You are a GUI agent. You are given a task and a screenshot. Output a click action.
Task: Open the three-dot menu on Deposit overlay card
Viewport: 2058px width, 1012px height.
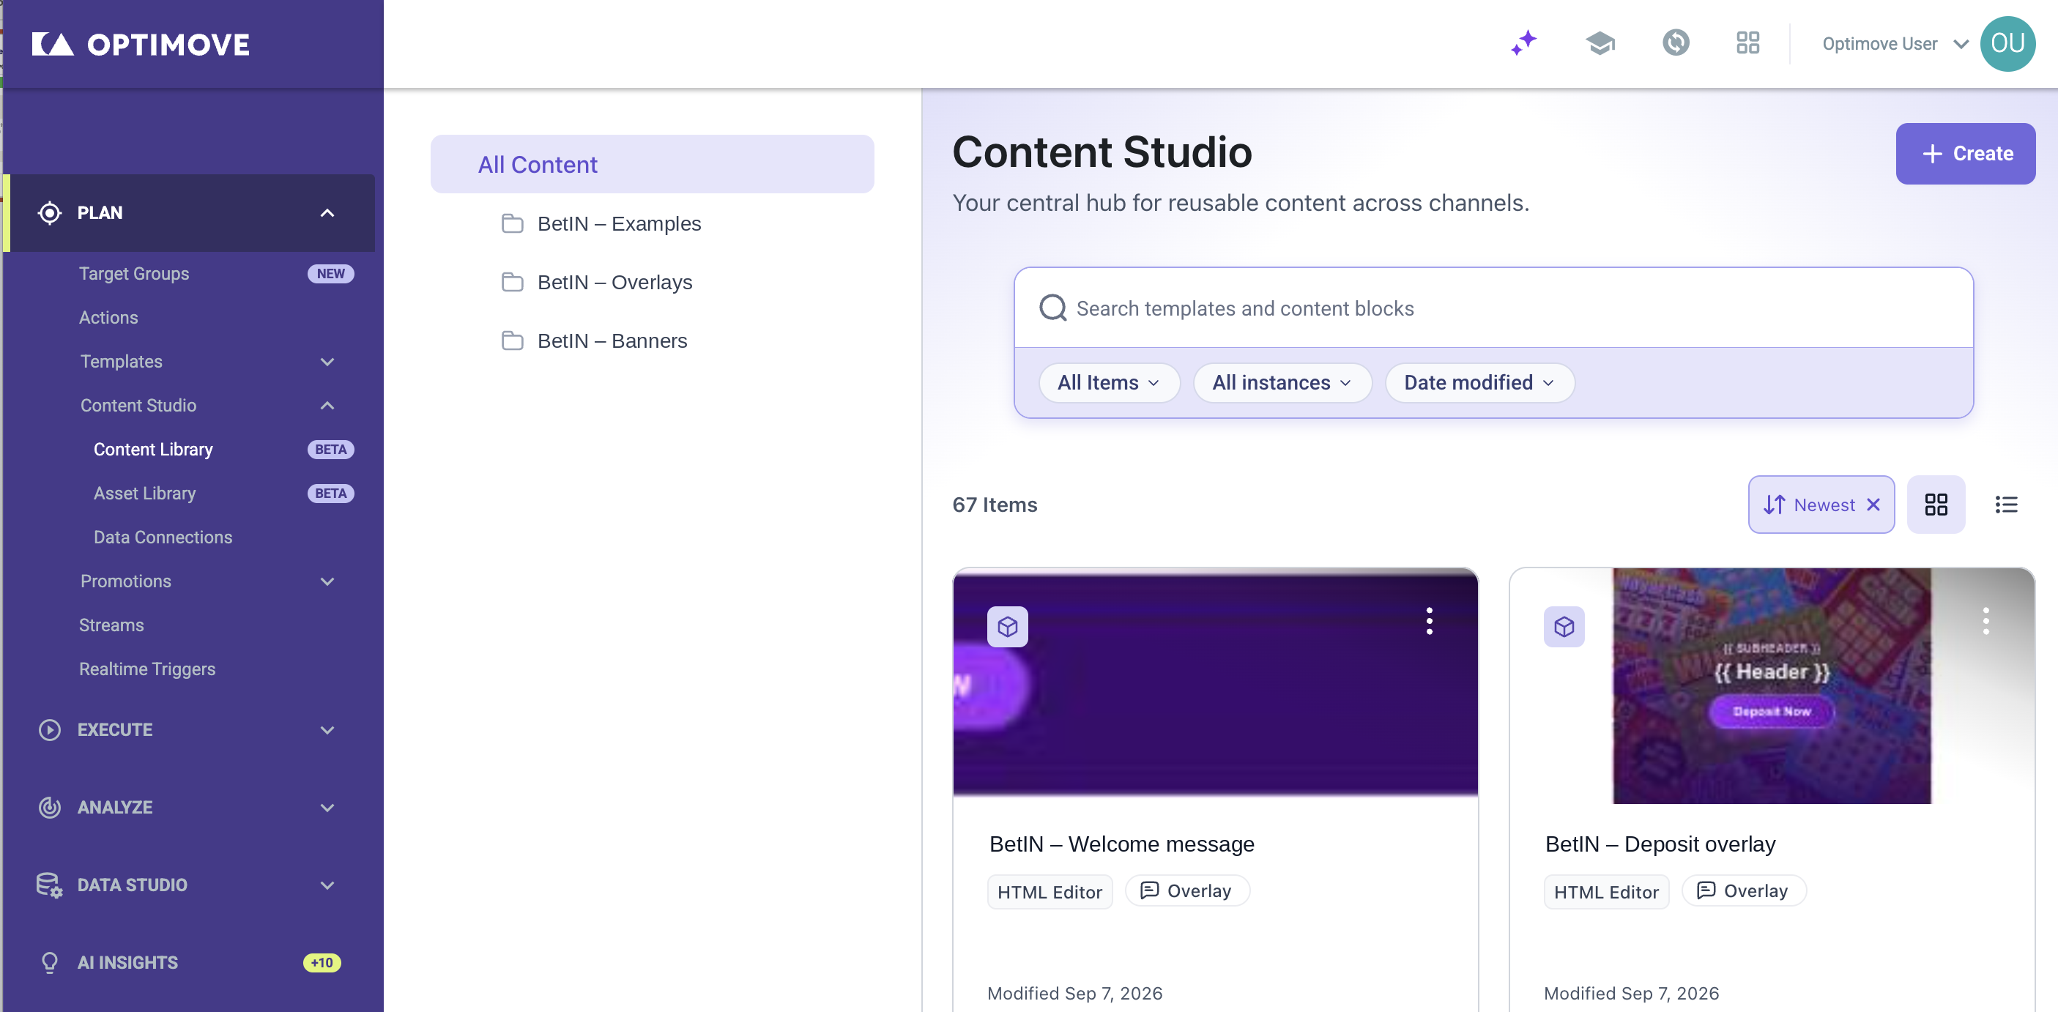click(x=1985, y=621)
